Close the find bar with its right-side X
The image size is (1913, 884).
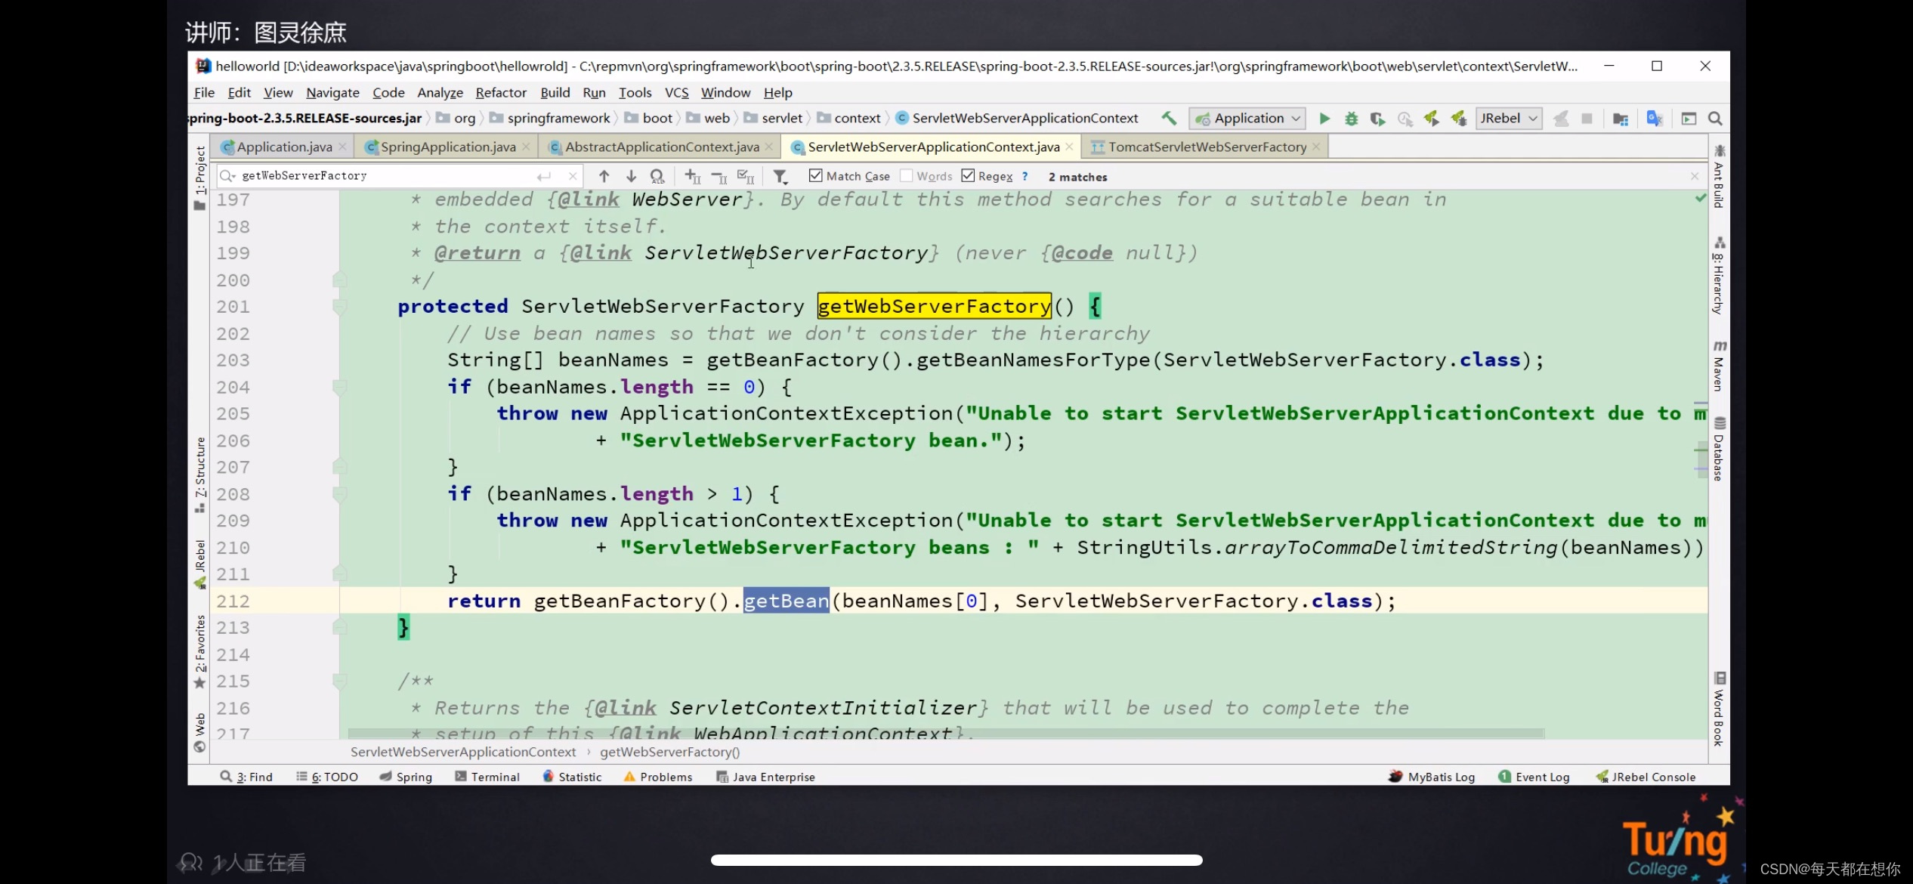point(1695,176)
